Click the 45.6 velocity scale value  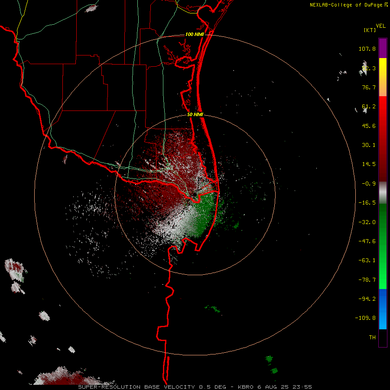pyautogui.click(x=369, y=126)
